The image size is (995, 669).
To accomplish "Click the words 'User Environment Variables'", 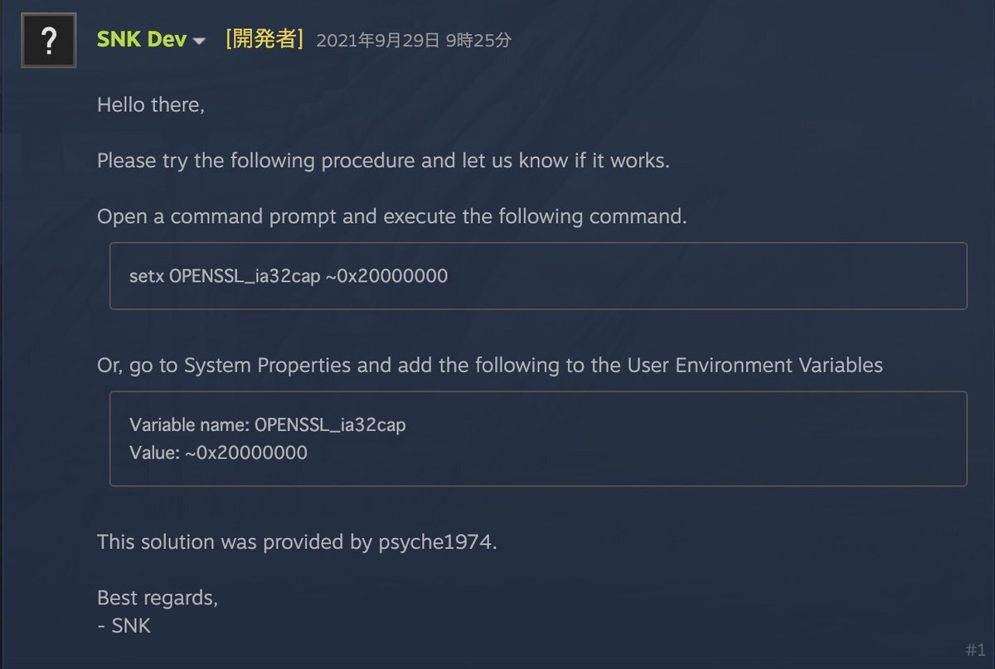I will point(755,365).
